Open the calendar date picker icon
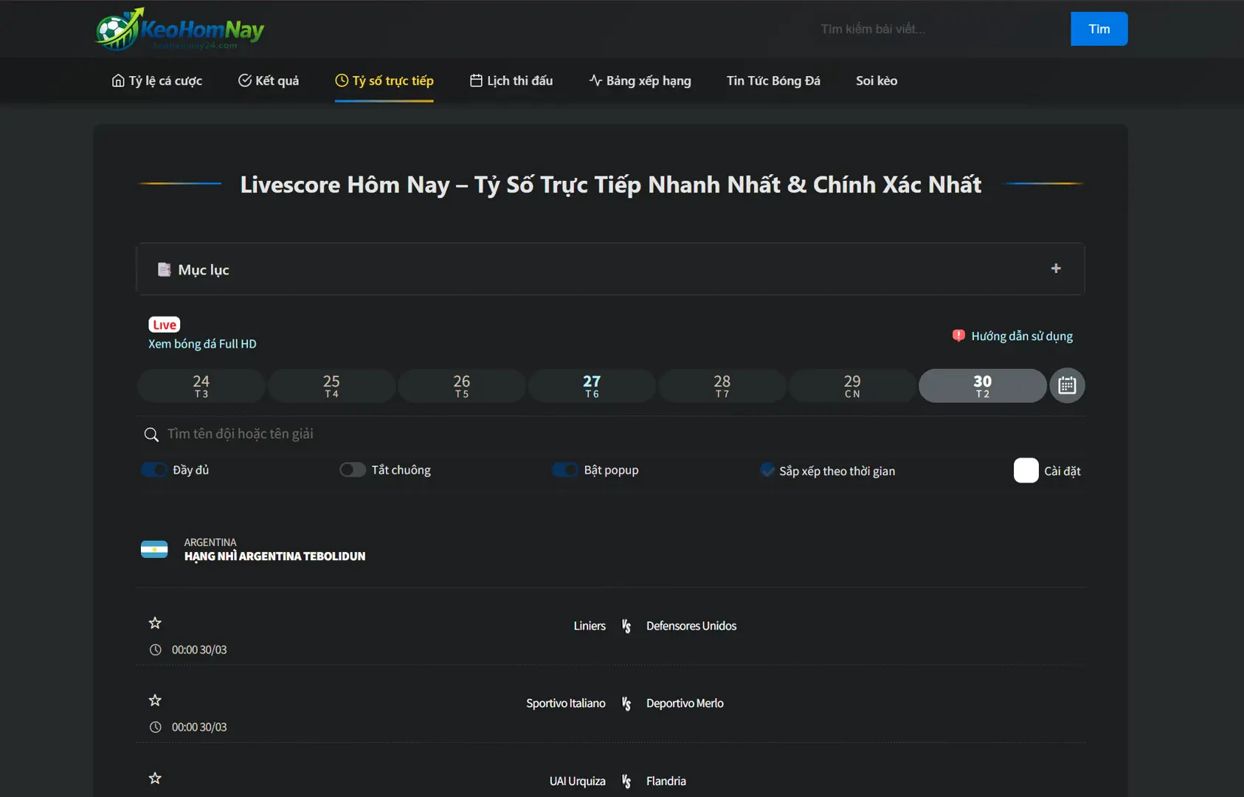The image size is (1244, 797). coord(1067,385)
